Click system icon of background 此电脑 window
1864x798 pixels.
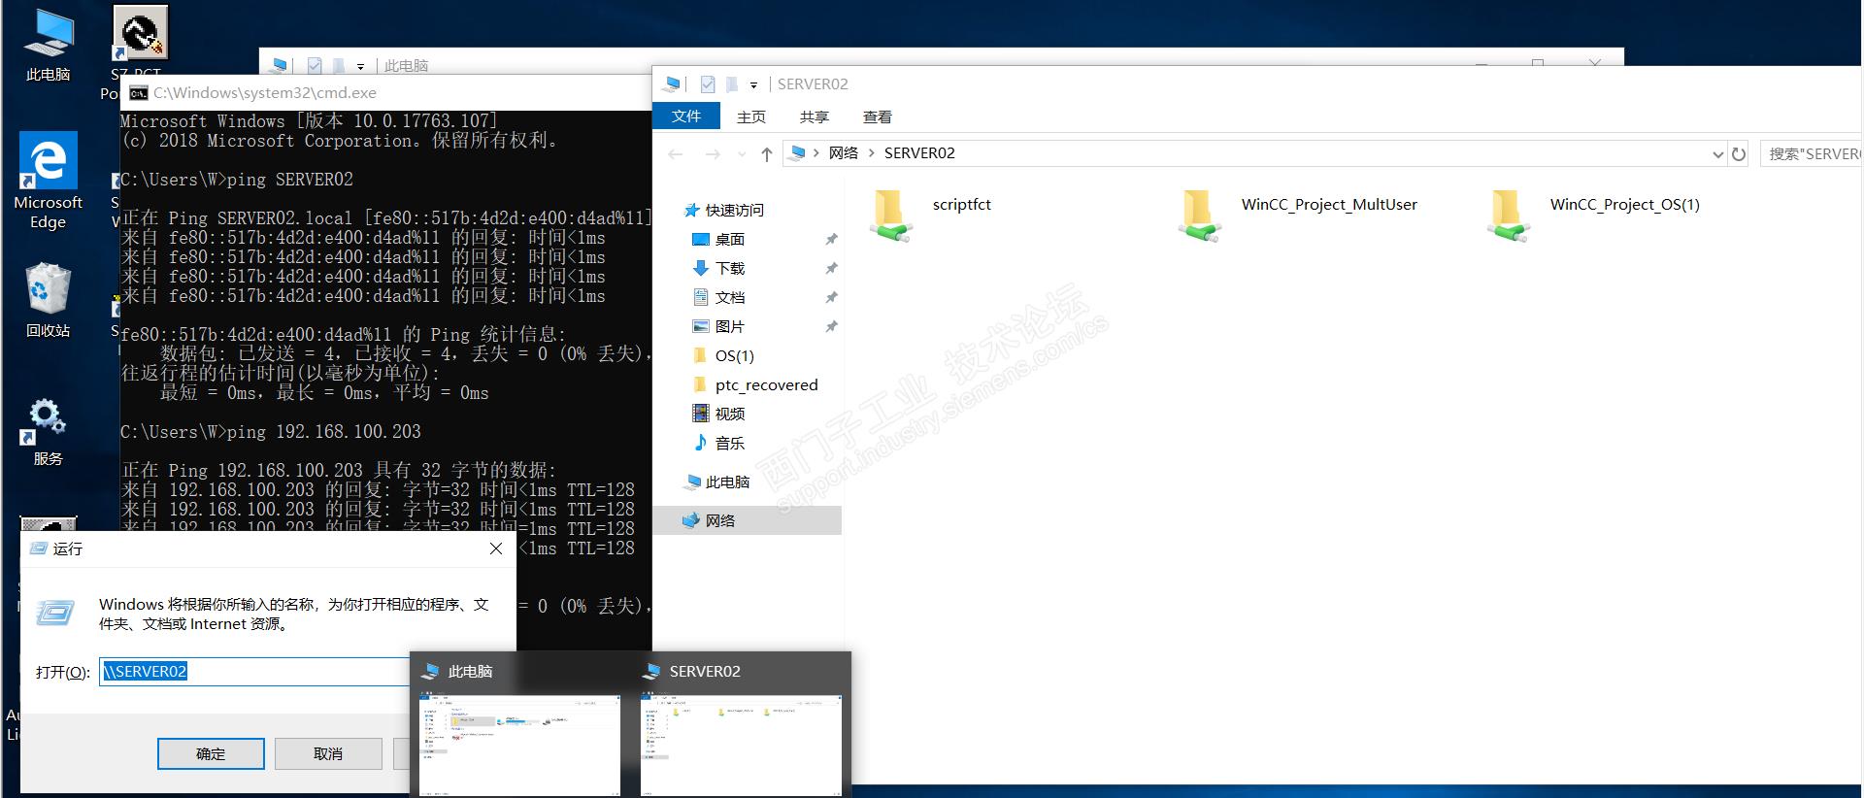coord(279,66)
